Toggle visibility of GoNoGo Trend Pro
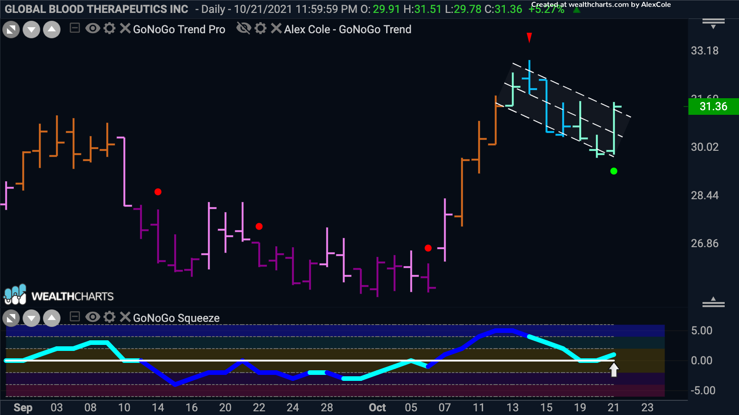The height and width of the screenshot is (415, 739). tap(92, 29)
